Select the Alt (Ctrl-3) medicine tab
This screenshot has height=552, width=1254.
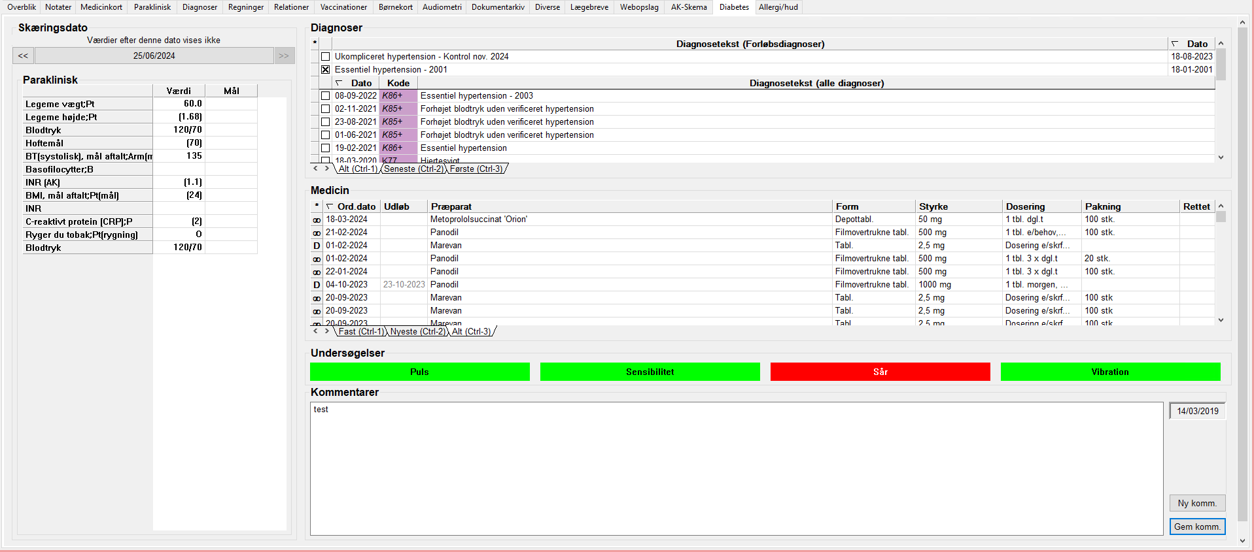472,331
